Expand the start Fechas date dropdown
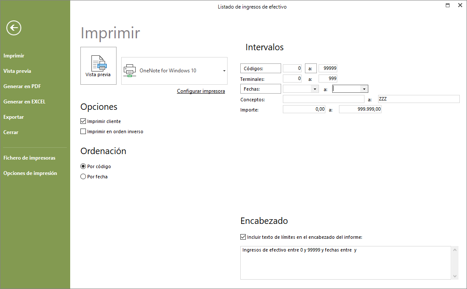The height and width of the screenshot is (289, 467). click(315, 89)
